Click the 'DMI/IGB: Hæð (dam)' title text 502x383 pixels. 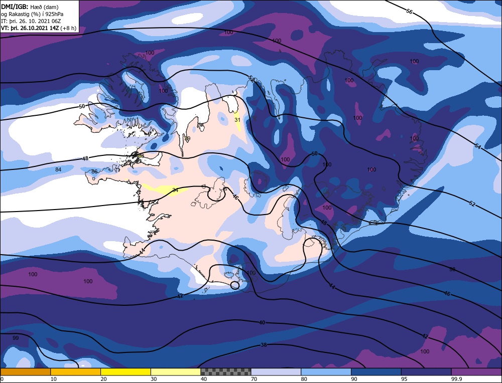tap(30, 7)
